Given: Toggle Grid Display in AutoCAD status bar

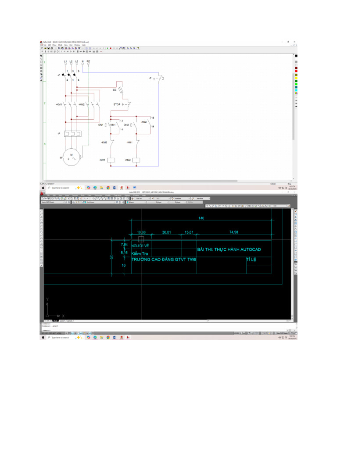Looking at the screenshot, I should 69,333.
